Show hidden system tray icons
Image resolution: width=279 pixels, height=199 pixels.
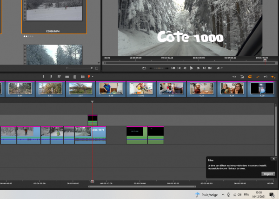[x=223, y=194]
